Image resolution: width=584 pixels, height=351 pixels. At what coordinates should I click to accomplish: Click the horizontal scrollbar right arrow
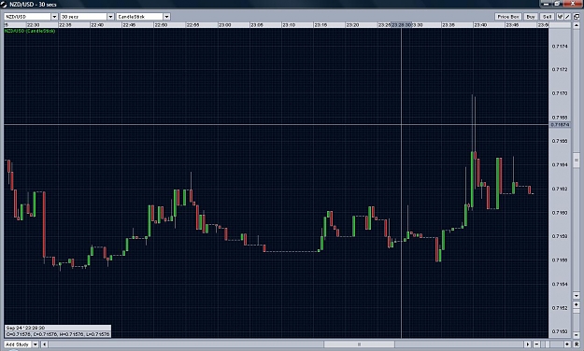tap(527, 344)
